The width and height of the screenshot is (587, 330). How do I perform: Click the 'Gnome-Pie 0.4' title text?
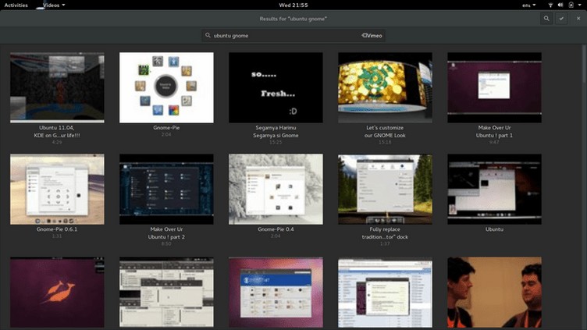click(x=276, y=229)
